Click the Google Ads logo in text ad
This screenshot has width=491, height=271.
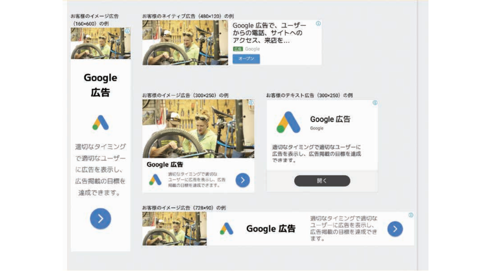(x=288, y=122)
